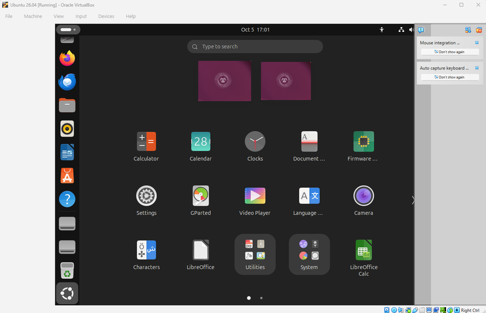Click the display status bar indicator
Viewport: 486px width, 313px height.
coord(429,310)
